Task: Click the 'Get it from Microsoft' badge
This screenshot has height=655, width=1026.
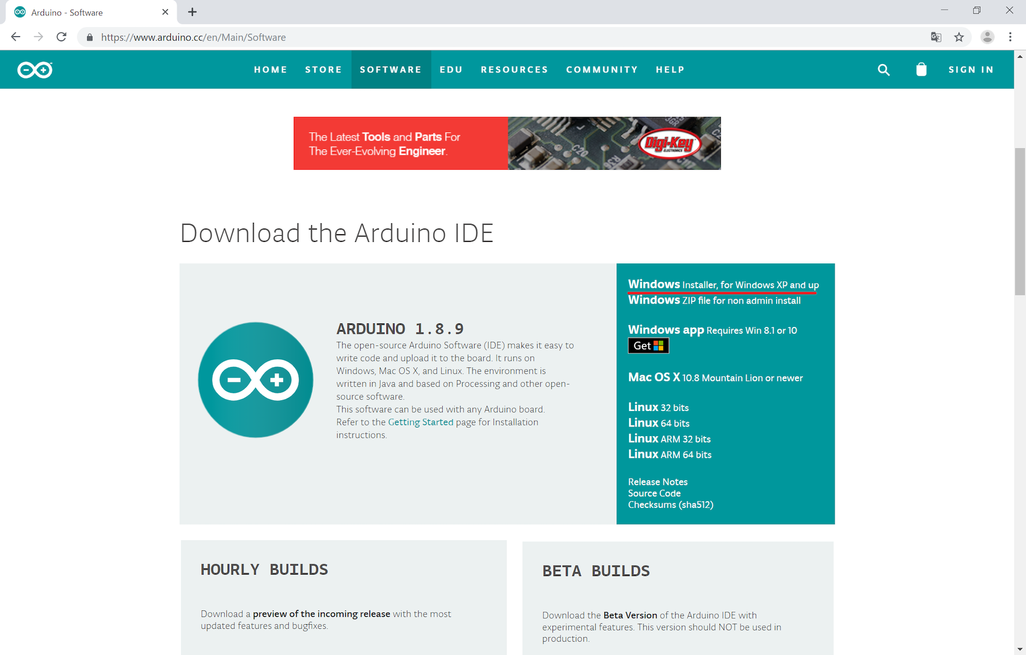Action: click(x=648, y=345)
